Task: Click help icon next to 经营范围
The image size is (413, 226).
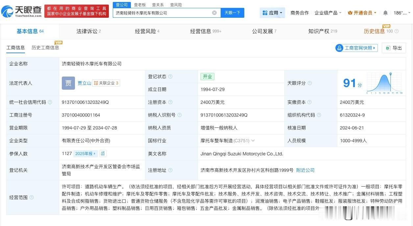Action: tap(32, 197)
